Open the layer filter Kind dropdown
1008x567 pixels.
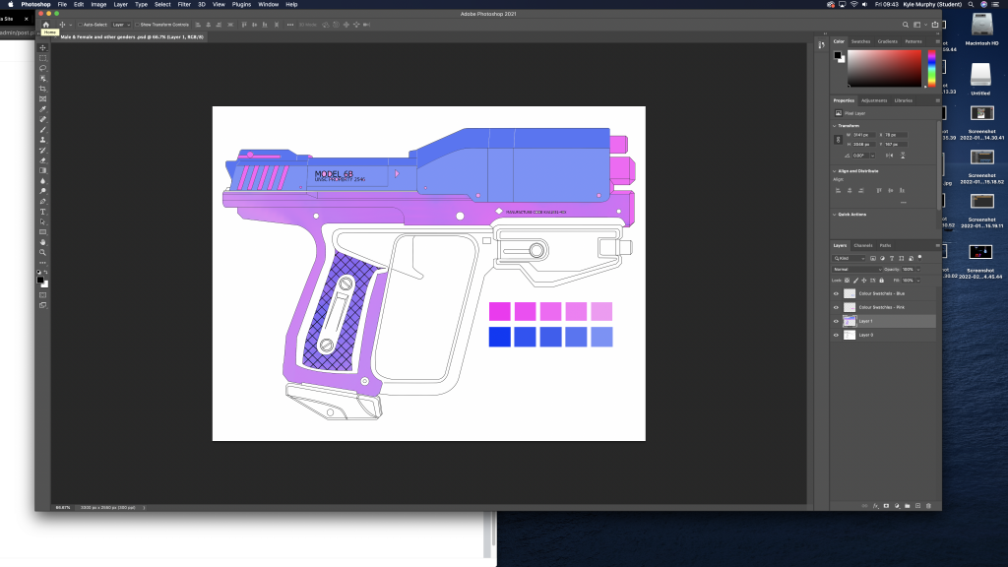(850, 259)
